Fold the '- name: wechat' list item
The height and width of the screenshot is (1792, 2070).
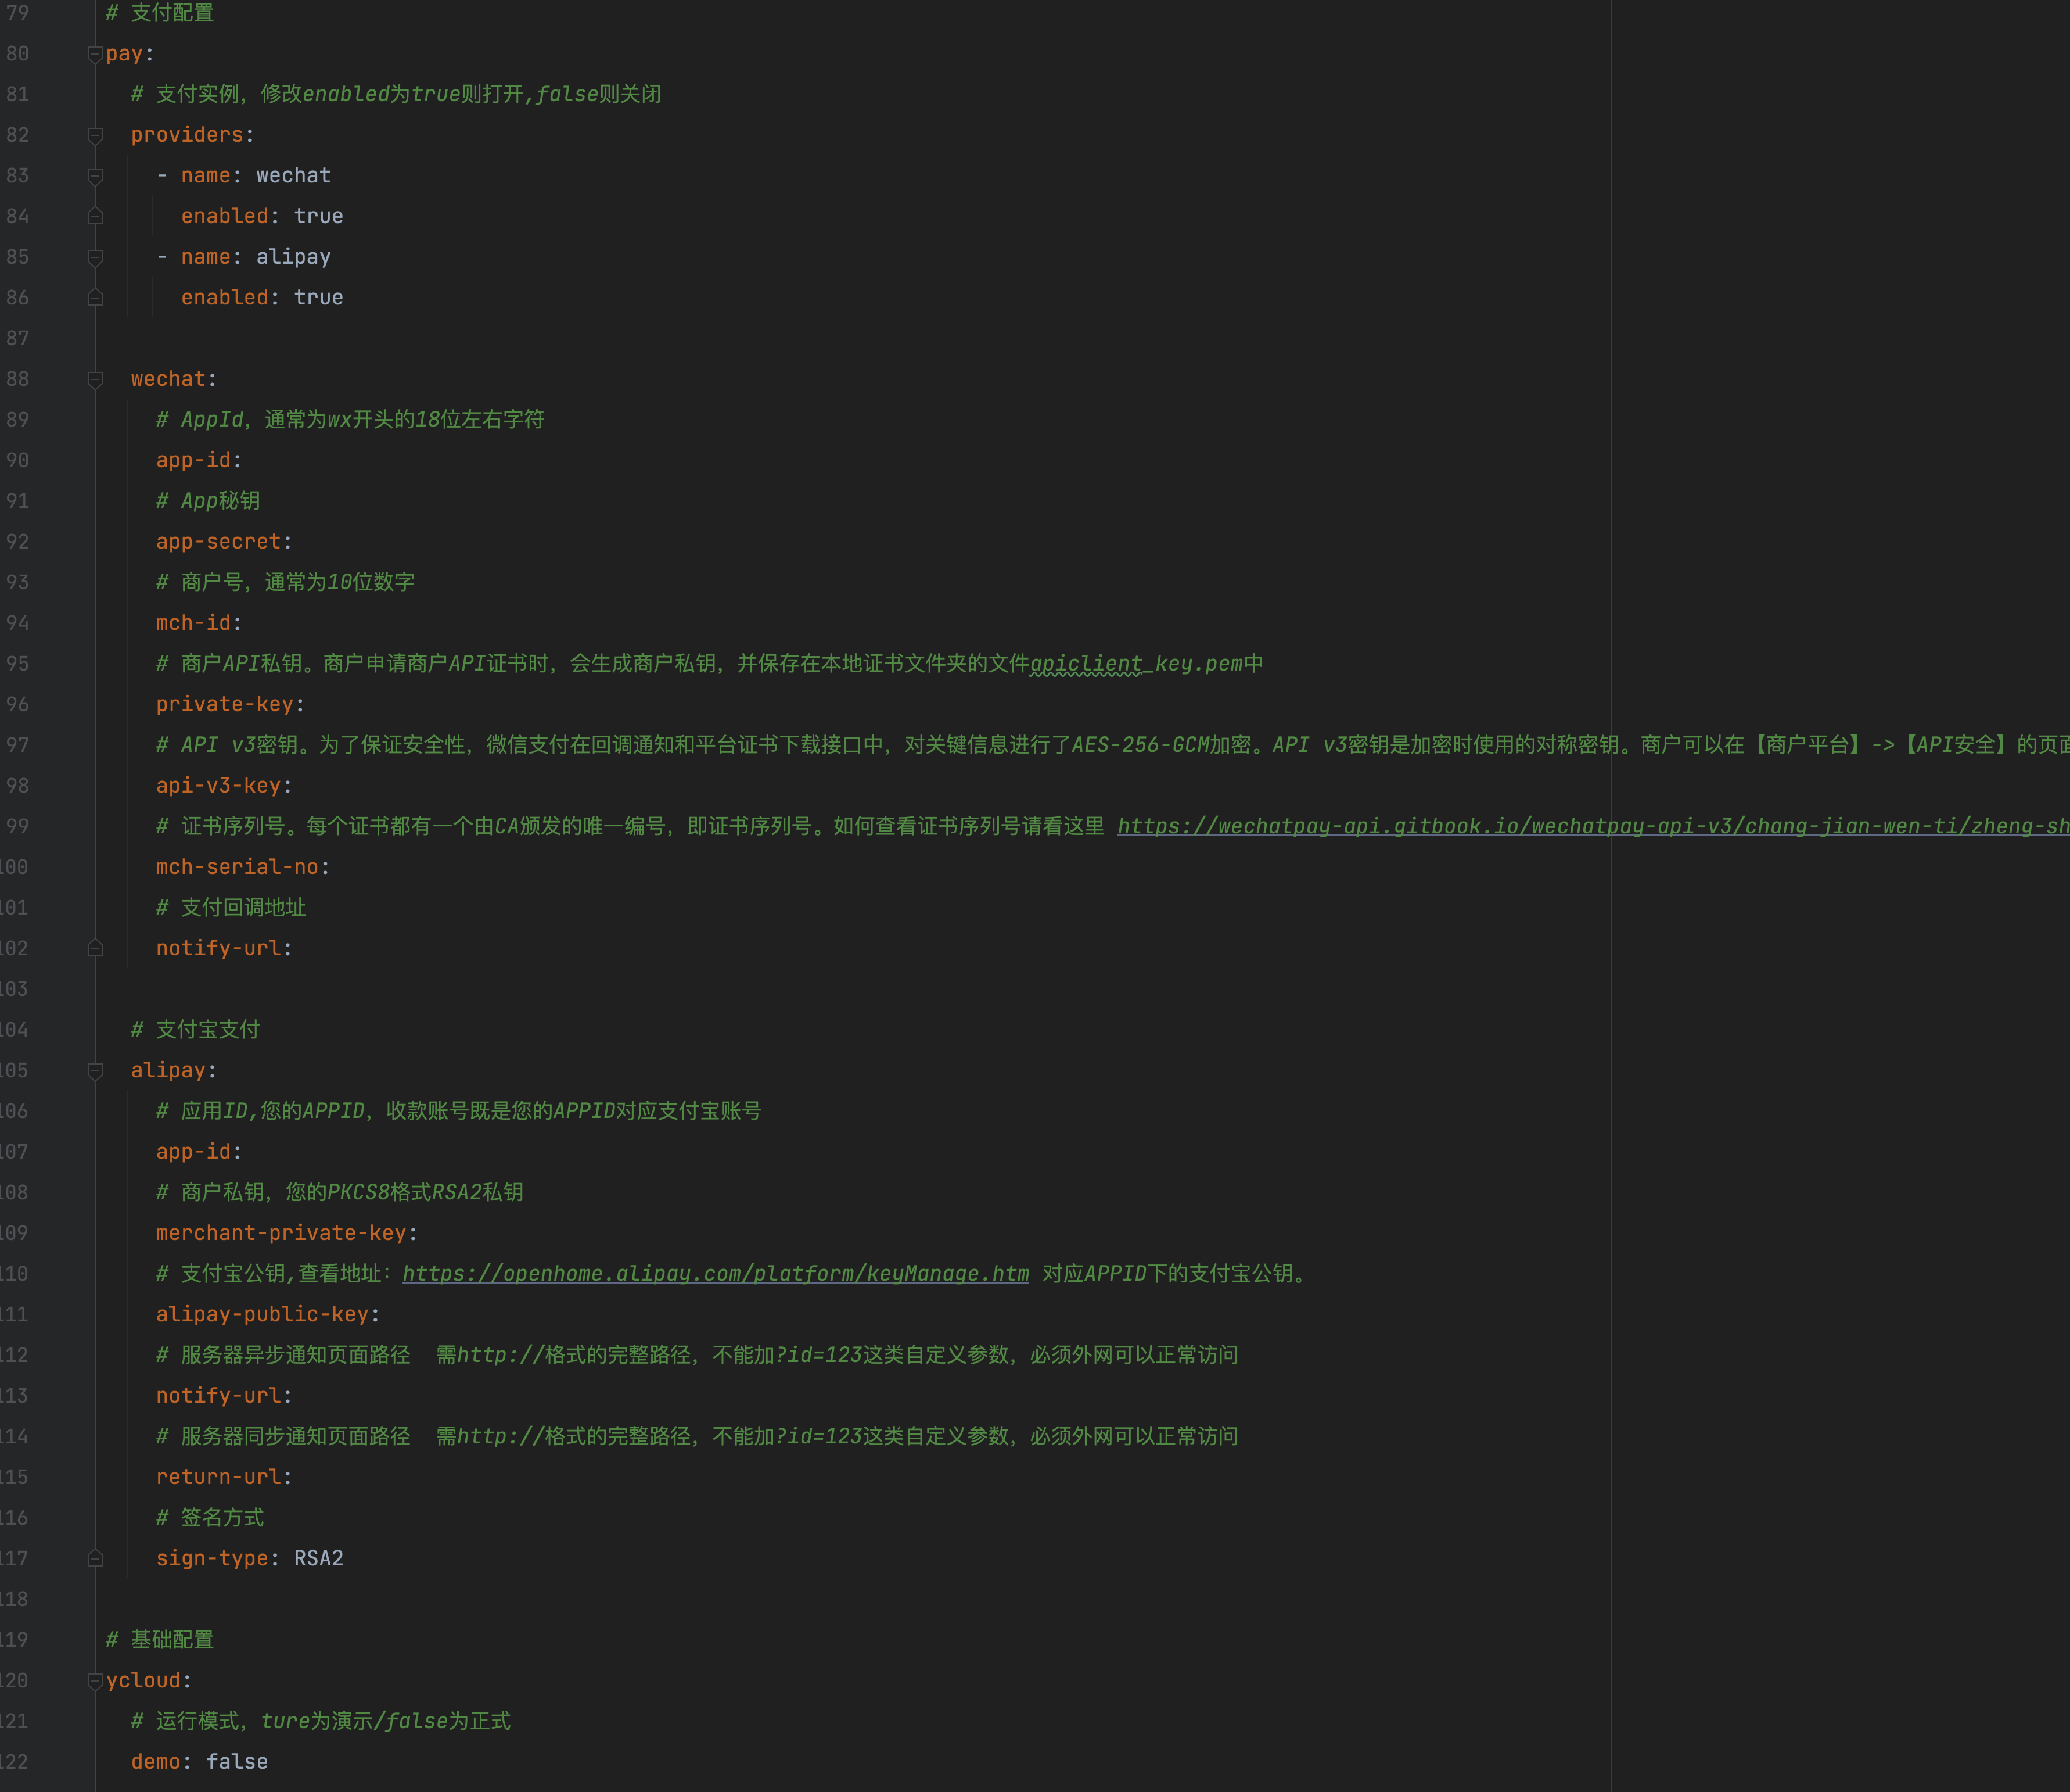pos(95,176)
